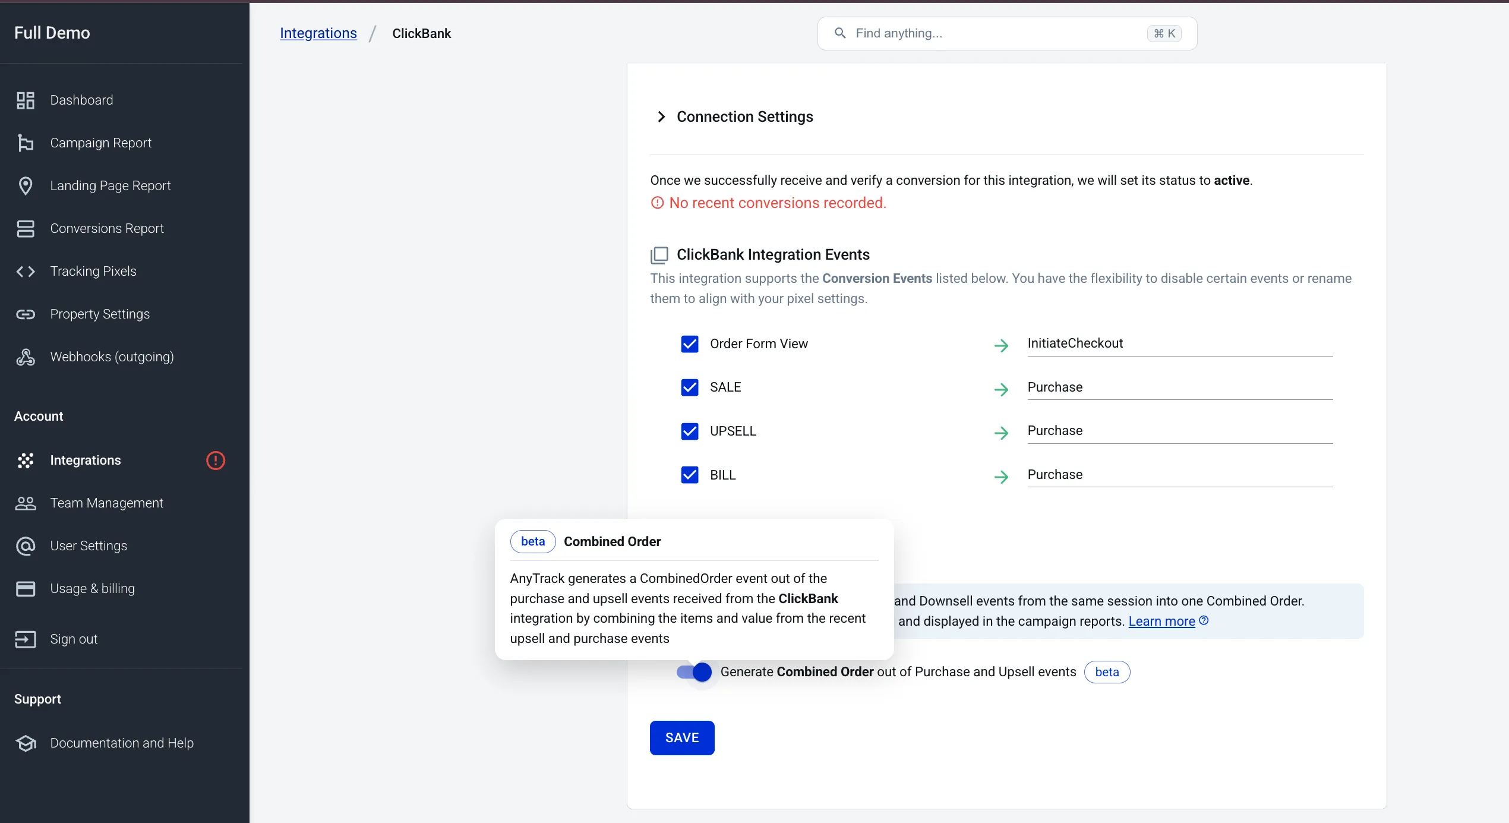Open Campaign Report page
Screen dimensions: 1509x823
click(100, 143)
